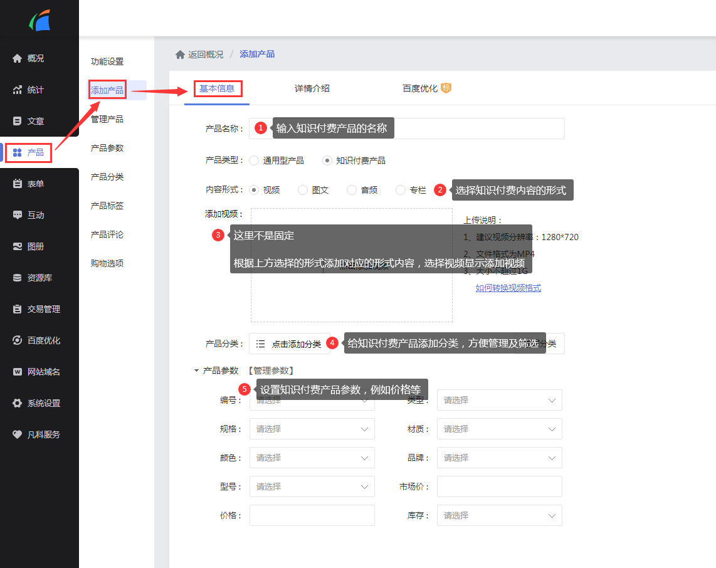This screenshot has height=568, width=716.
Task: Expand the 品牌 dropdown list
Action: point(499,458)
